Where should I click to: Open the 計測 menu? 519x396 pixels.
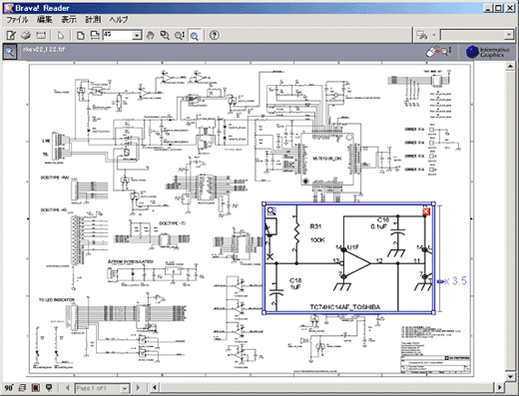[x=93, y=20]
